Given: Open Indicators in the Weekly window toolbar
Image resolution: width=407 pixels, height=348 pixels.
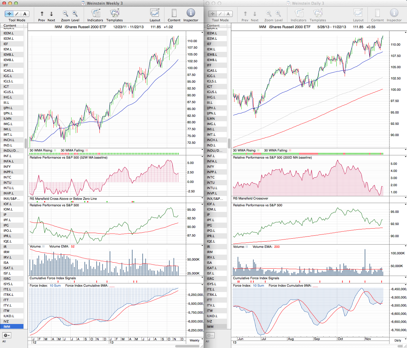Looking at the screenshot, I should tap(95, 13).
